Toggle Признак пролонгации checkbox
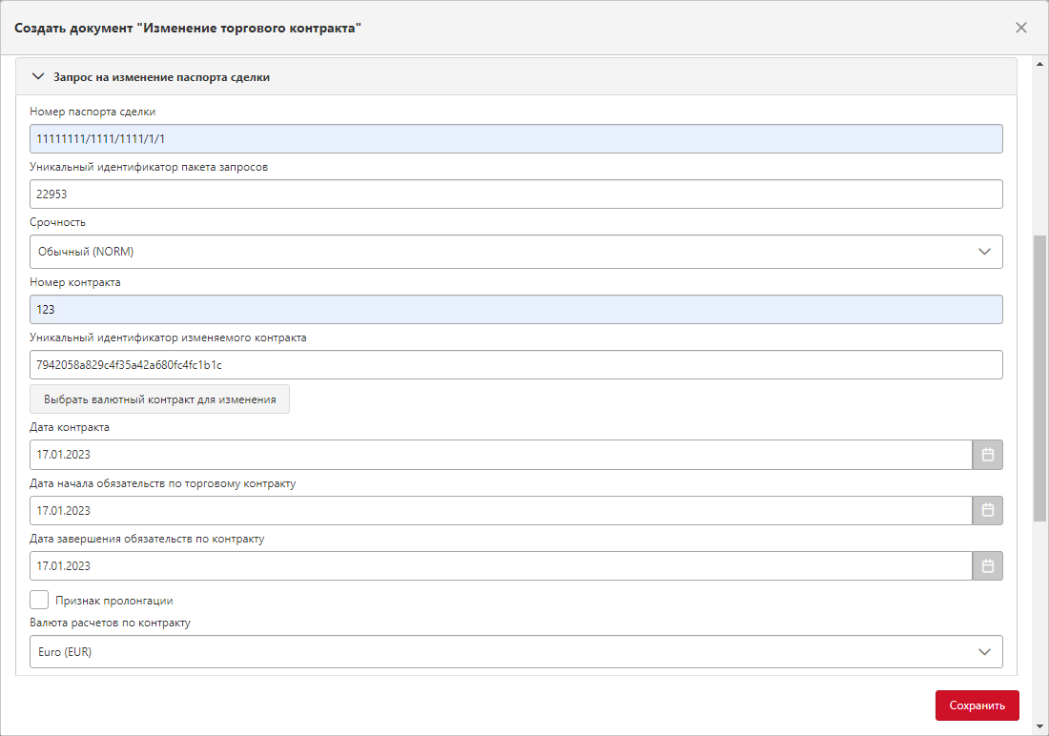Viewport: 1049px width, 736px height. click(x=39, y=601)
